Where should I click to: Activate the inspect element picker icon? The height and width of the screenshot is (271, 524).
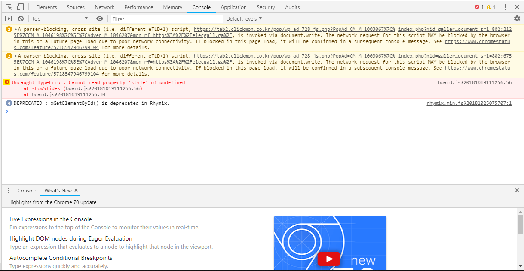9,7
